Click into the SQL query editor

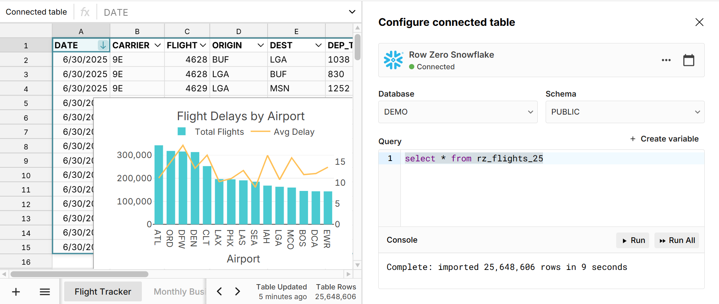[x=552, y=187]
